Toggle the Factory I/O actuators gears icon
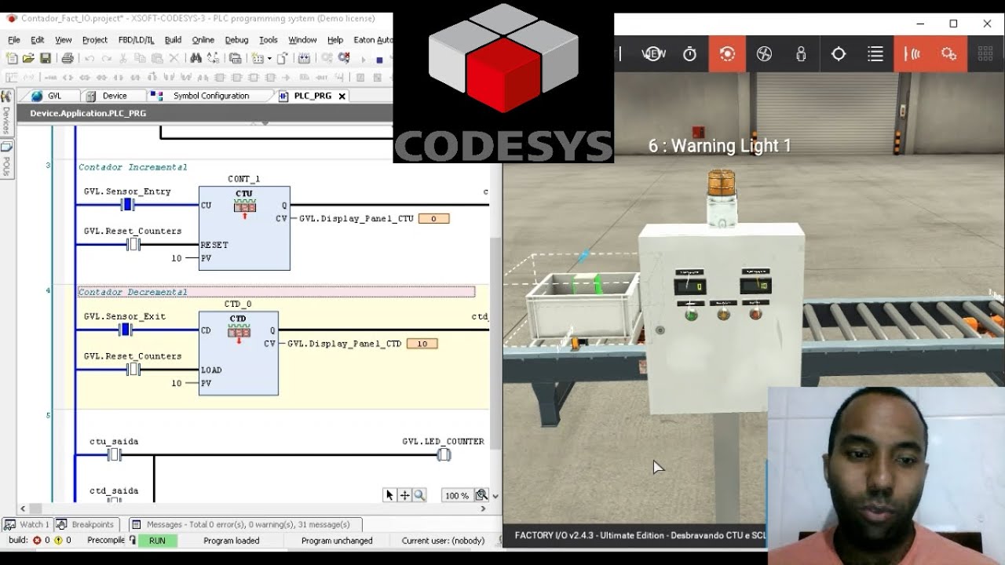Screen dimensions: 1005x565 [x=949, y=53]
